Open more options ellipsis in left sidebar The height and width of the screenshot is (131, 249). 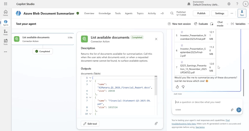coord(6,51)
